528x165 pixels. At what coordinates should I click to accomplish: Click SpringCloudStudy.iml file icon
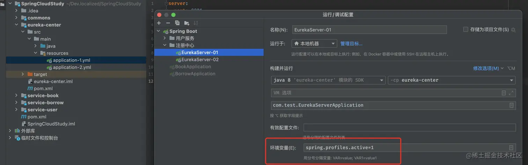click(x=24, y=124)
